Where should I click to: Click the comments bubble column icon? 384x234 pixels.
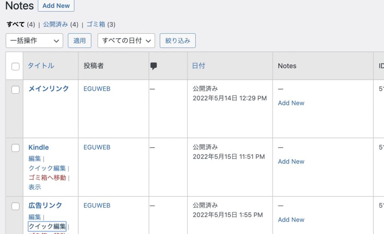tap(153, 66)
